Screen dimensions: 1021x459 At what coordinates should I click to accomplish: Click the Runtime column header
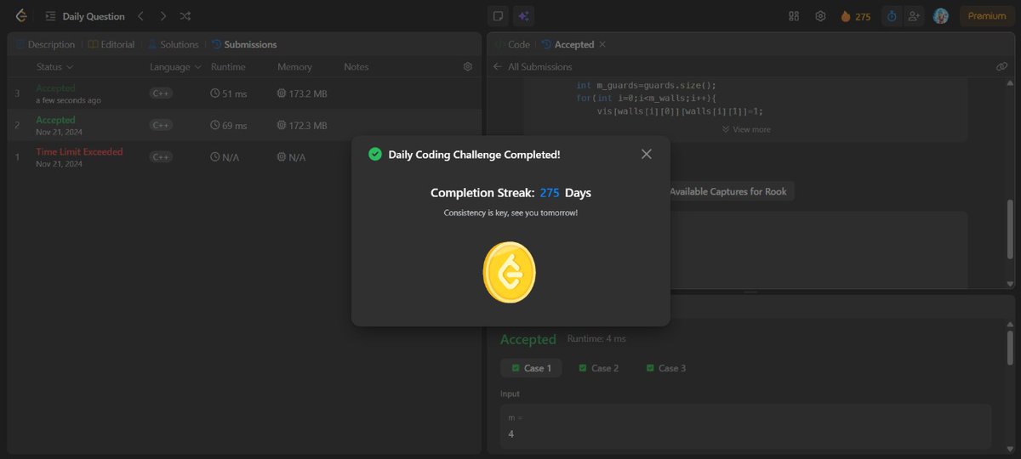(x=228, y=66)
